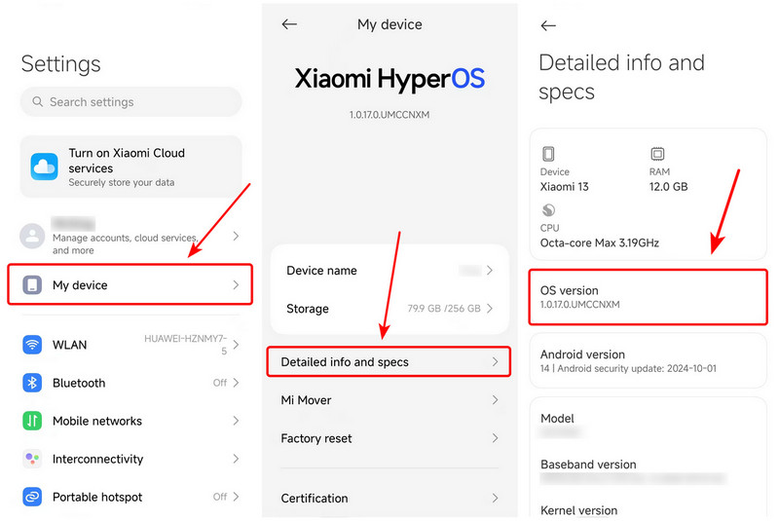Expand the account row chevron
The image size is (779, 521).
(236, 236)
